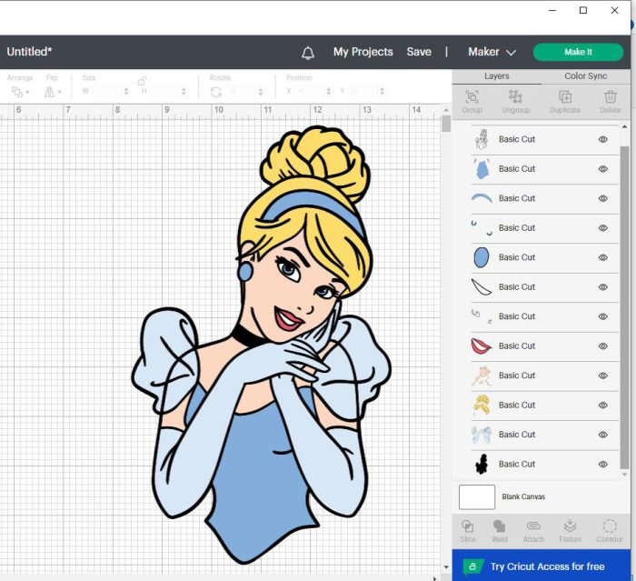Click the Untitled* project title
The height and width of the screenshot is (581, 636).
(x=30, y=52)
